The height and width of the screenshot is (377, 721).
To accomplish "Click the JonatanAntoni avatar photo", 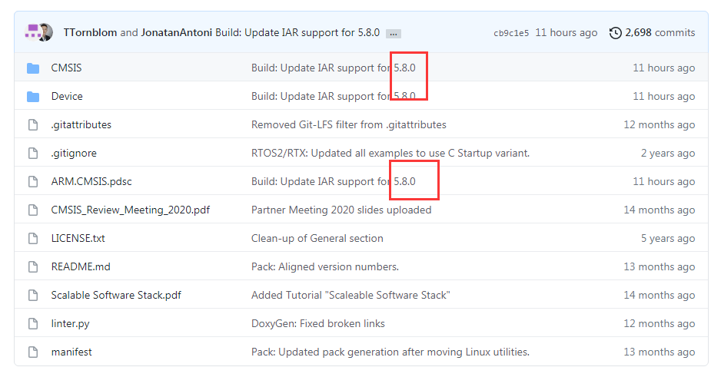I will click(x=46, y=32).
